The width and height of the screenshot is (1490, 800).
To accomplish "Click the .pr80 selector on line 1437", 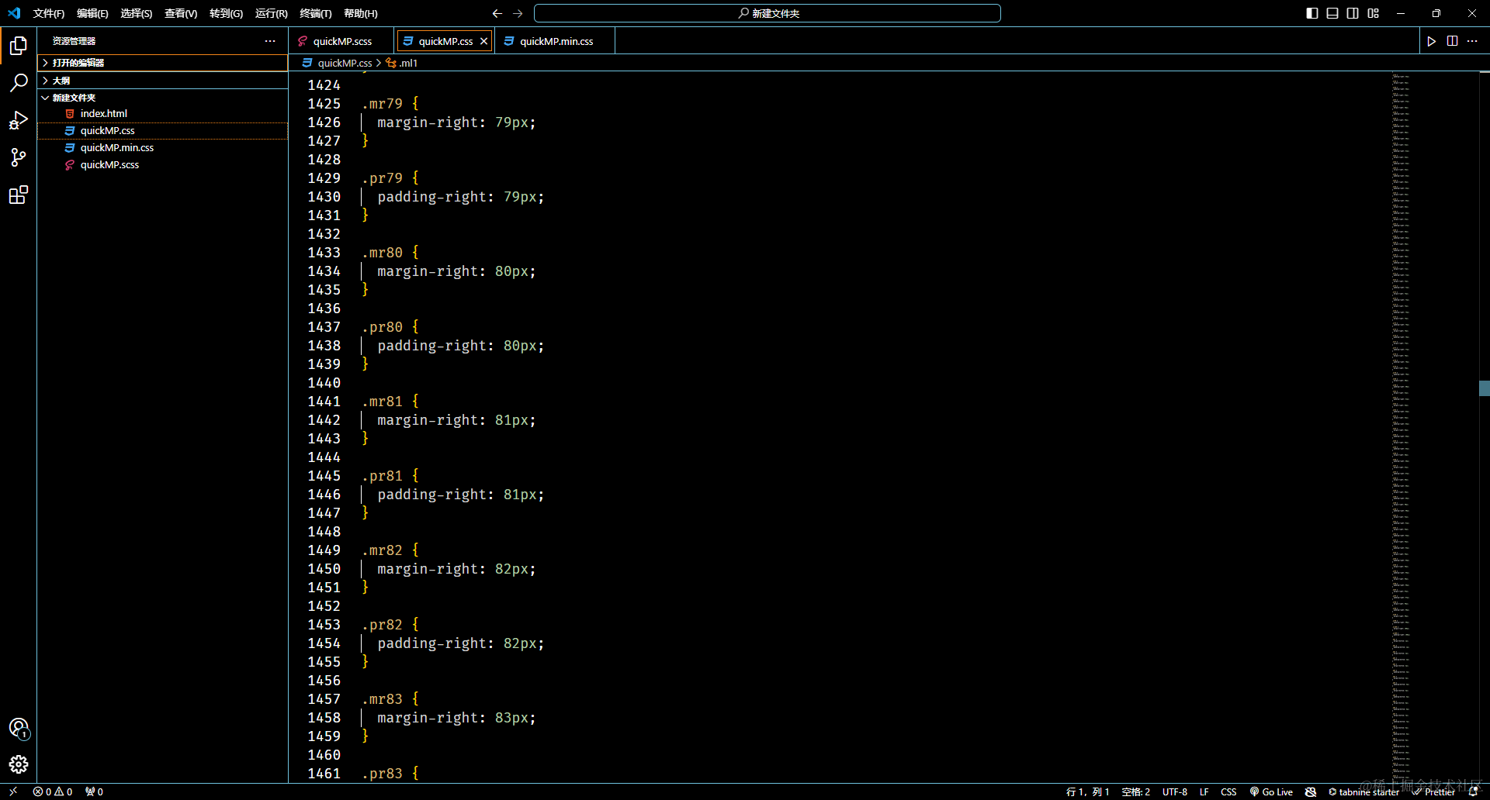I will click(x=382, y=327).
